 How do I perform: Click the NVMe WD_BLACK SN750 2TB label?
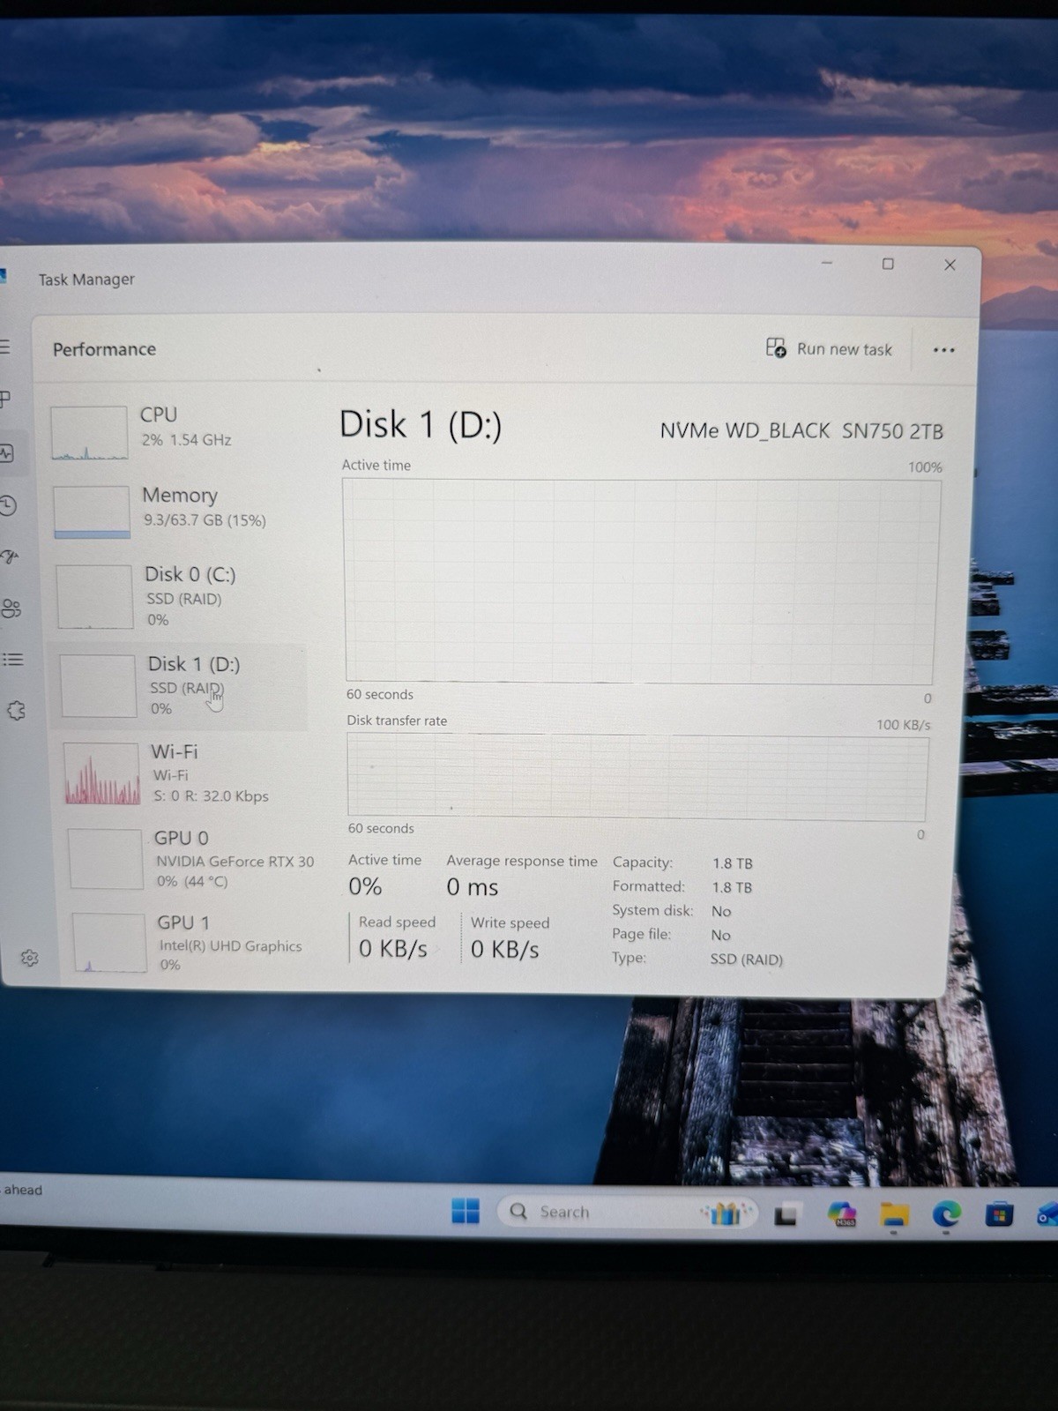[801, 431]
